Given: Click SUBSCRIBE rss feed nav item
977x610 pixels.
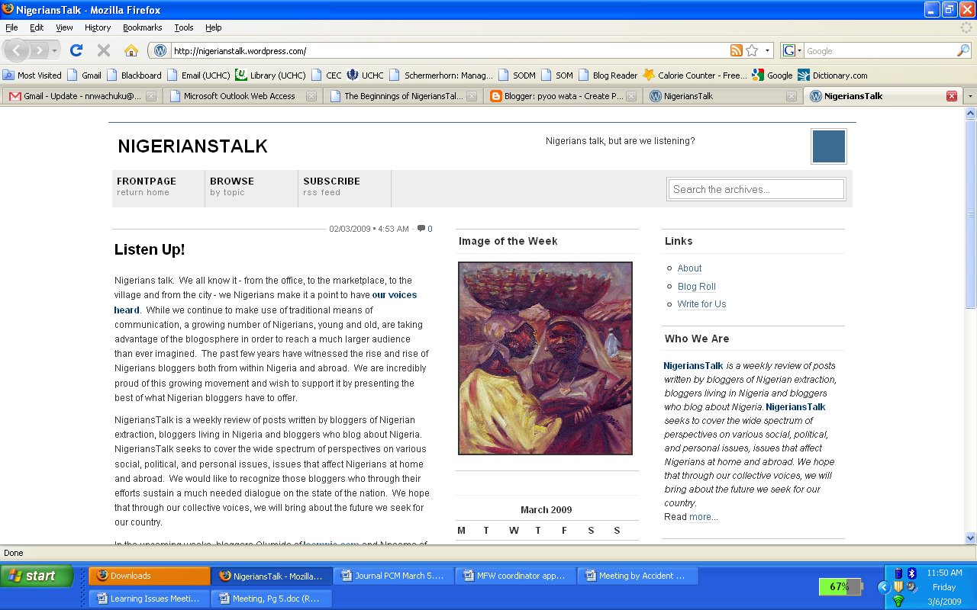Looking at the screenshot, I should [x=345, y=188].
